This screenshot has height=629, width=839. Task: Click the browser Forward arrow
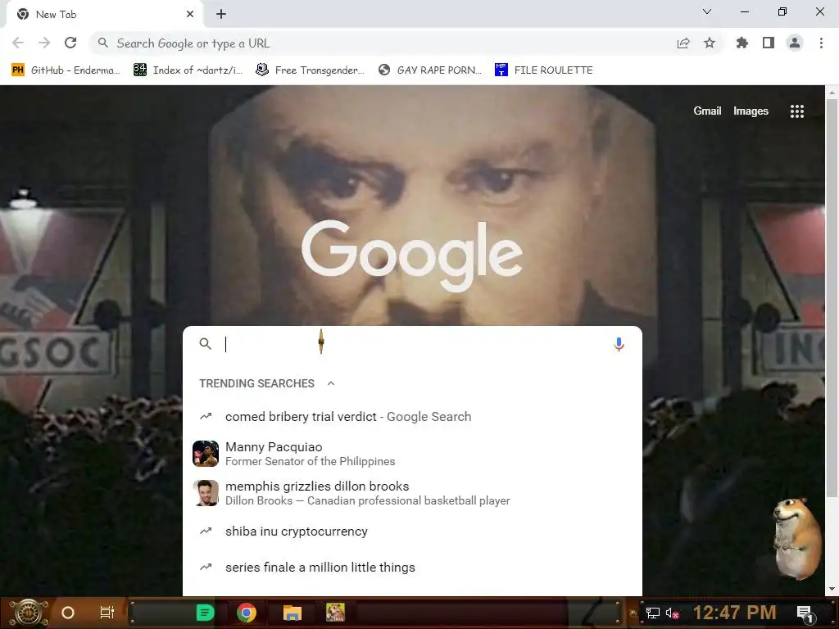(x=44, y=43)
